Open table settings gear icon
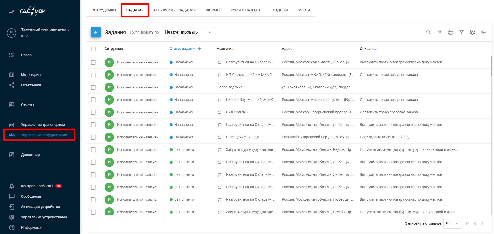 click(472, 32)
